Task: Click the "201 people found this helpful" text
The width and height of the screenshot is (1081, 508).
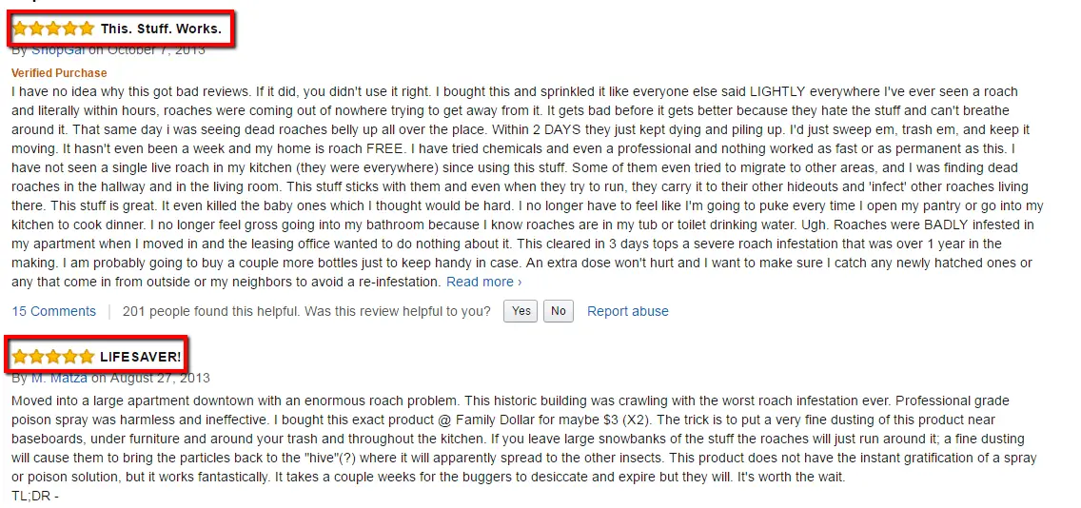Action: click(x=211, y=312)
